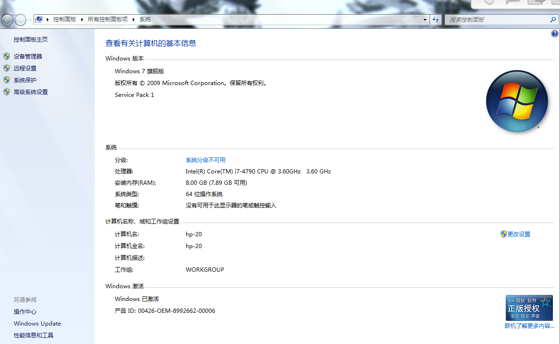Open 联机了解更多内容 link
The width and height of the screenshot is (560, 344).
[x=529, y=326]
